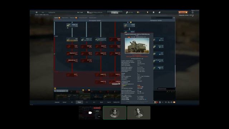Open the screen-share thumbnail with camera icon
This screenshot has height=129, width=229.
click(90, 113)
